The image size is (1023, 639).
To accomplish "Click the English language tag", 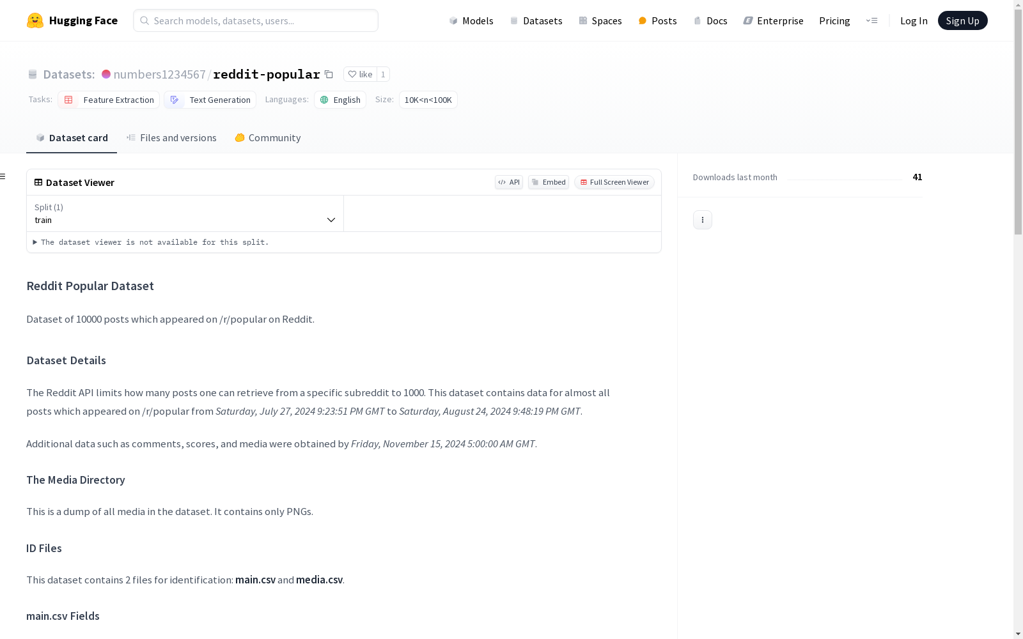I will coord(340,100).
